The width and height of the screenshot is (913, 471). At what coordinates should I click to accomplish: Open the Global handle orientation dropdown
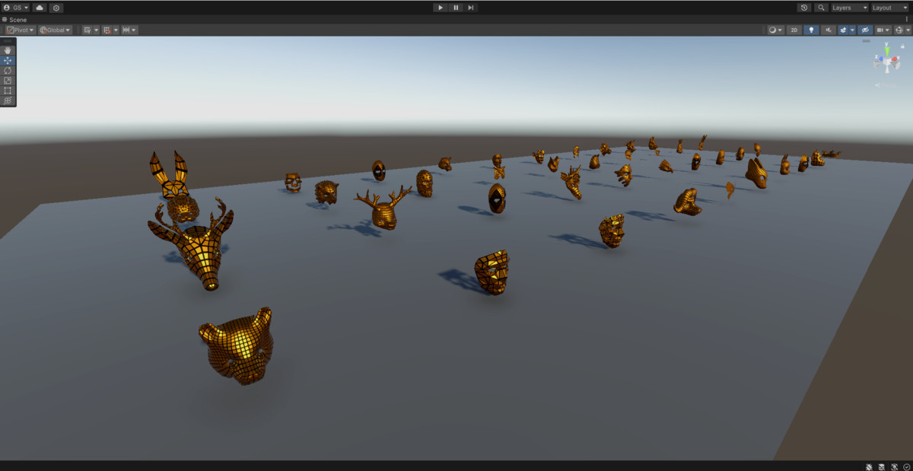point(53,30)
